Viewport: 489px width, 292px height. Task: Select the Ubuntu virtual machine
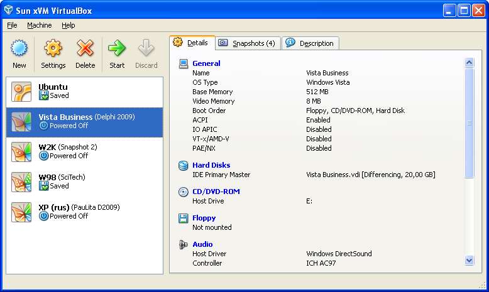coord(84,92)
